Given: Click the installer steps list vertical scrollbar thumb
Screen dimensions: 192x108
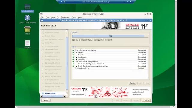Looking at the screenshot, I should 67,63.
